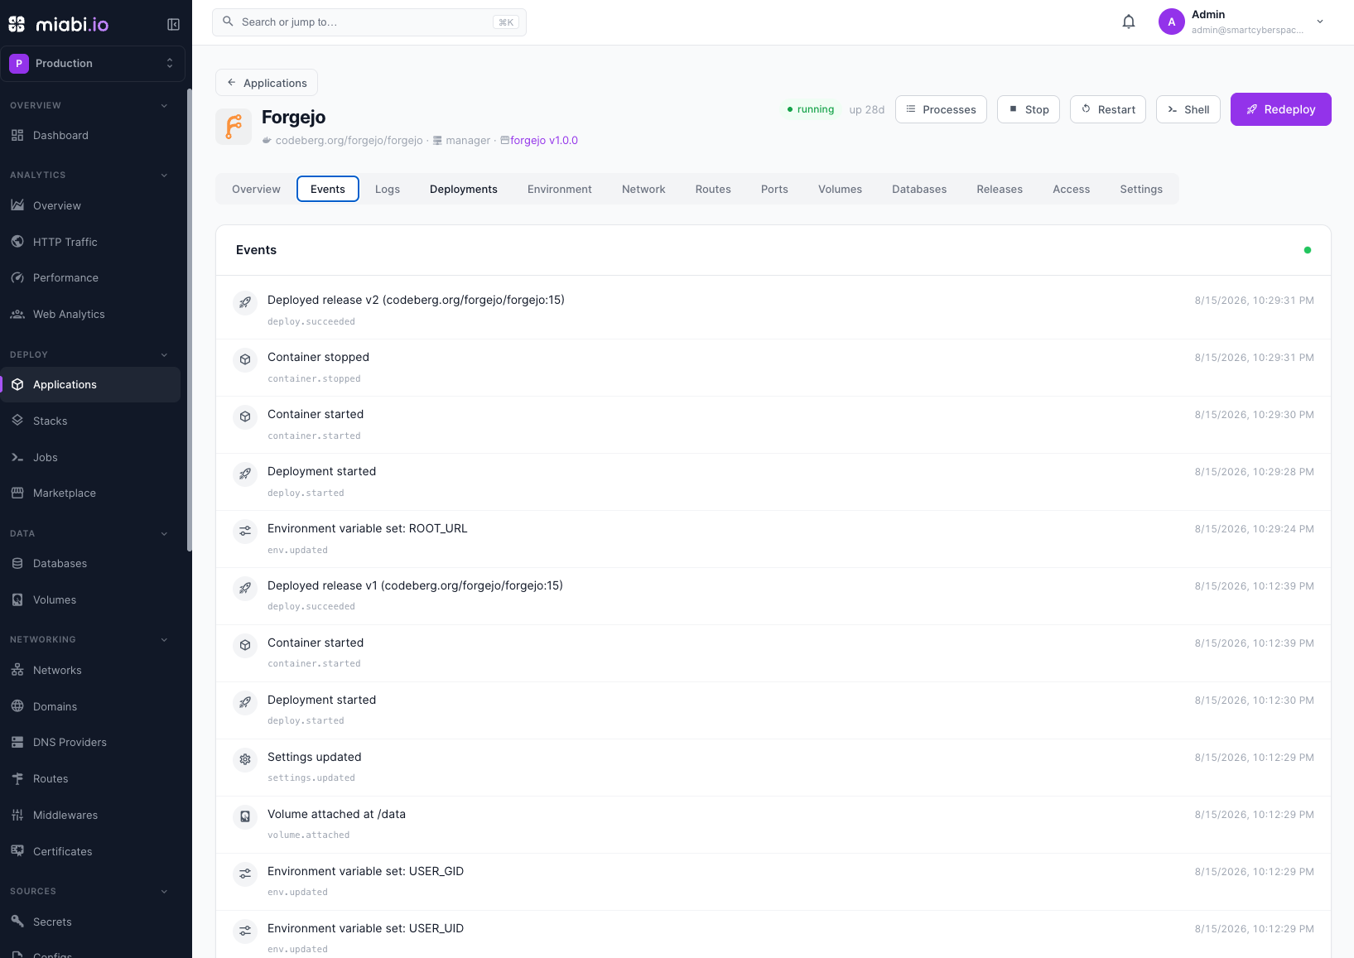The height and width of the screenshot is (958, 1354).
Task: Switch to the Logs tab
Action: pyautogui.click(x=388, y=189)
